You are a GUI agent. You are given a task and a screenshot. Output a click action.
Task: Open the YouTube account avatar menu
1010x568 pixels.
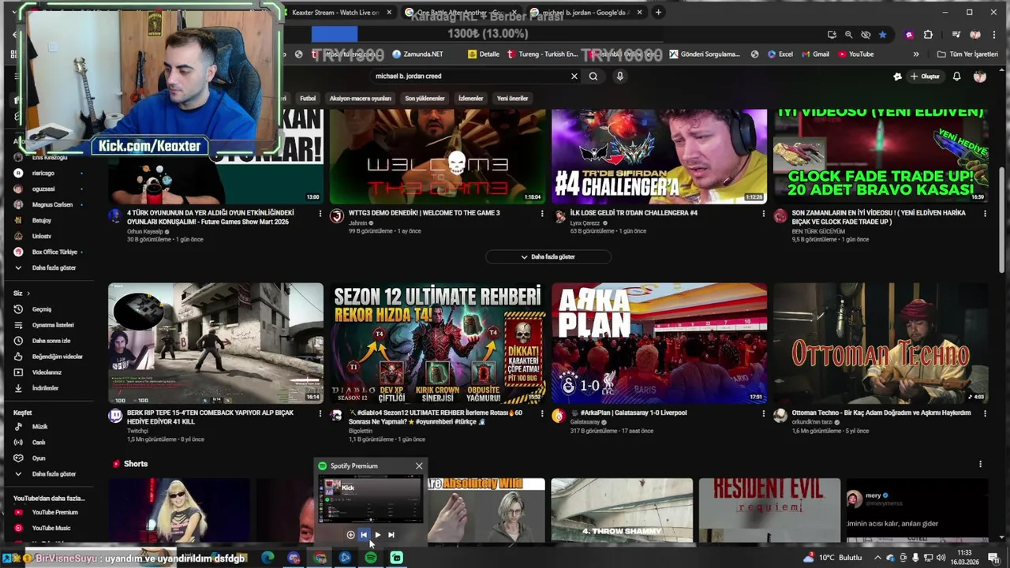pyautogui.click(x=980, y=77)
